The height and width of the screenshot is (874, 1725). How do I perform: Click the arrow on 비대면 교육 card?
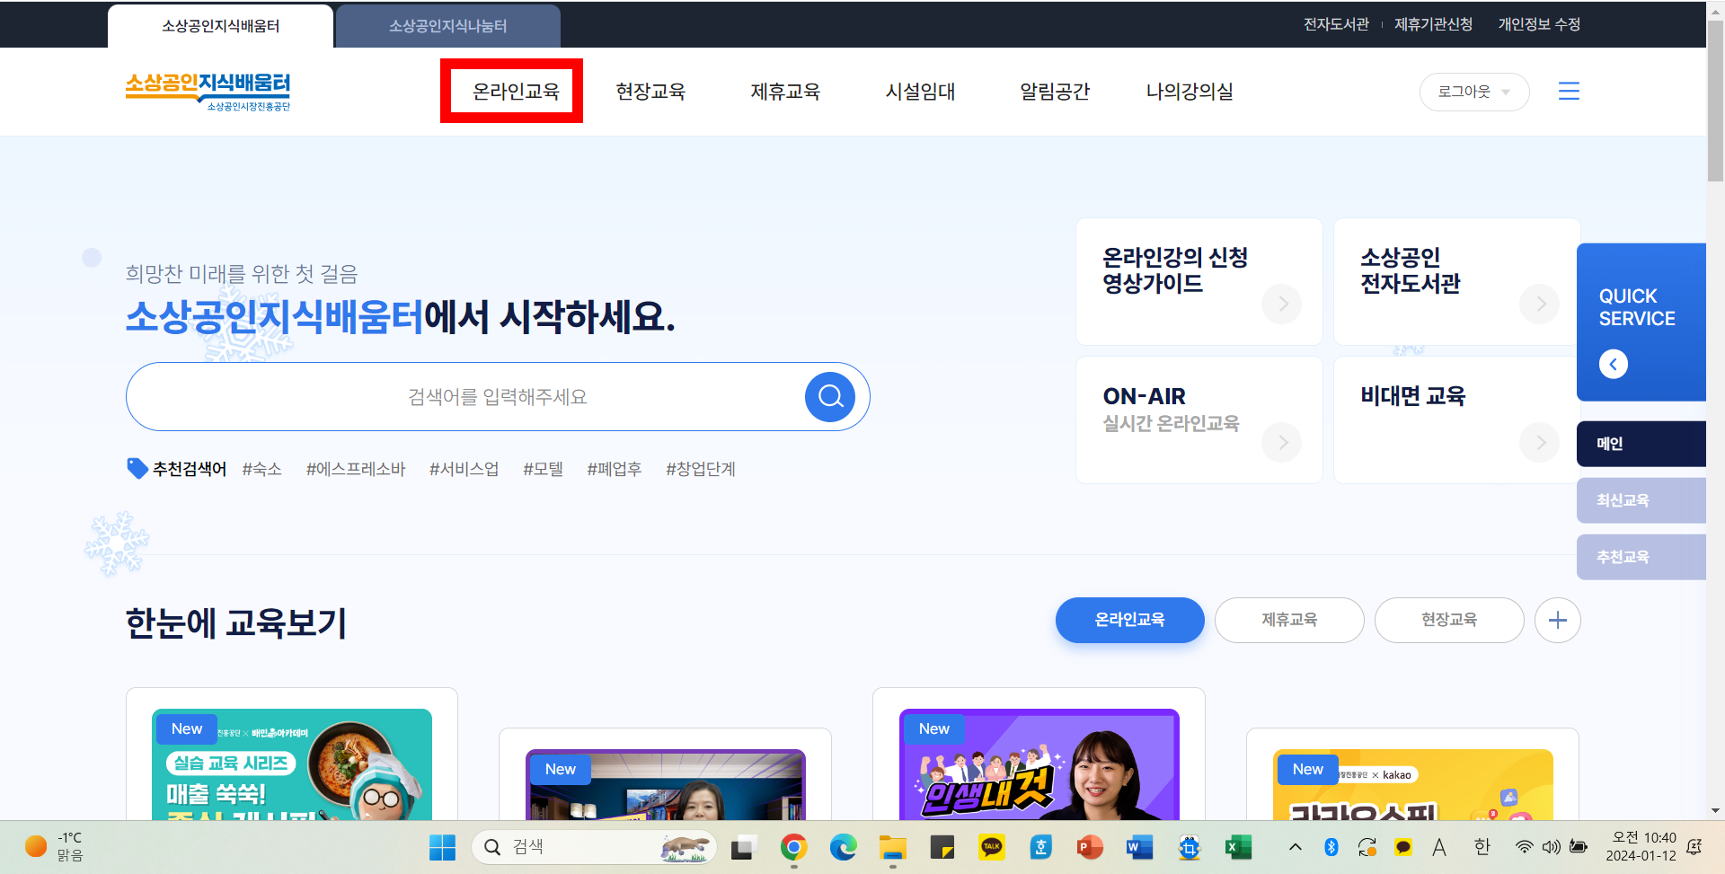point(1539,442)
